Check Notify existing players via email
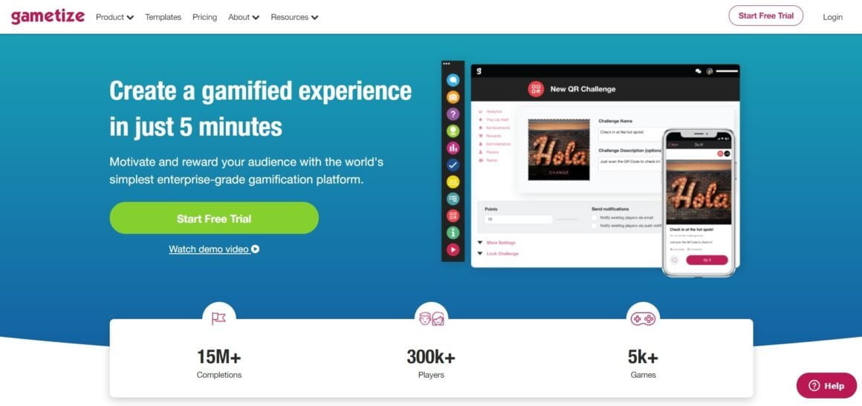The image size is (862, 406). pyautogui.click(x=594, y=217)
